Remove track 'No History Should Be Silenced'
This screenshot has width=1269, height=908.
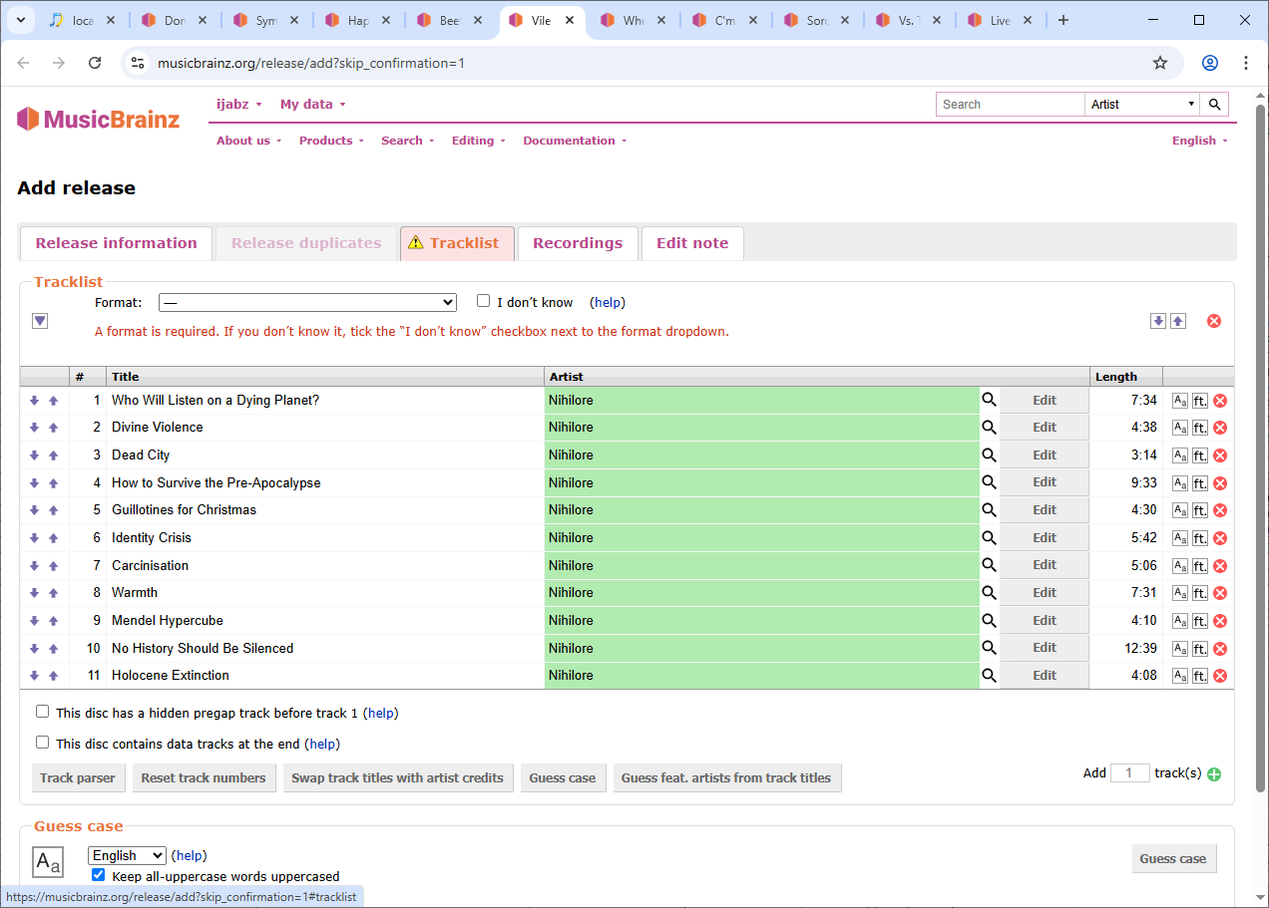coord(1220,649)
